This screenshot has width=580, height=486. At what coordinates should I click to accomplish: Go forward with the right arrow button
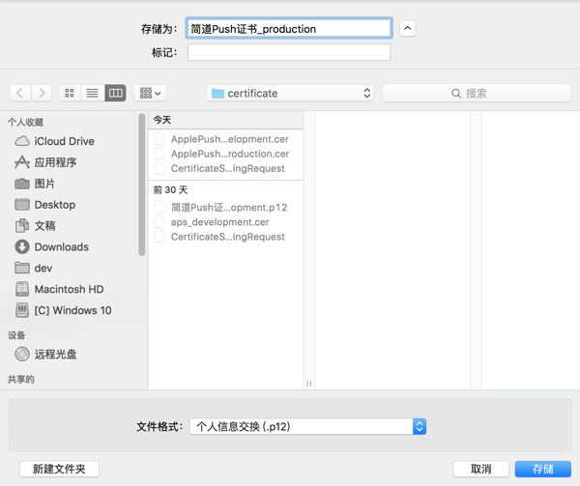[42, 93]
